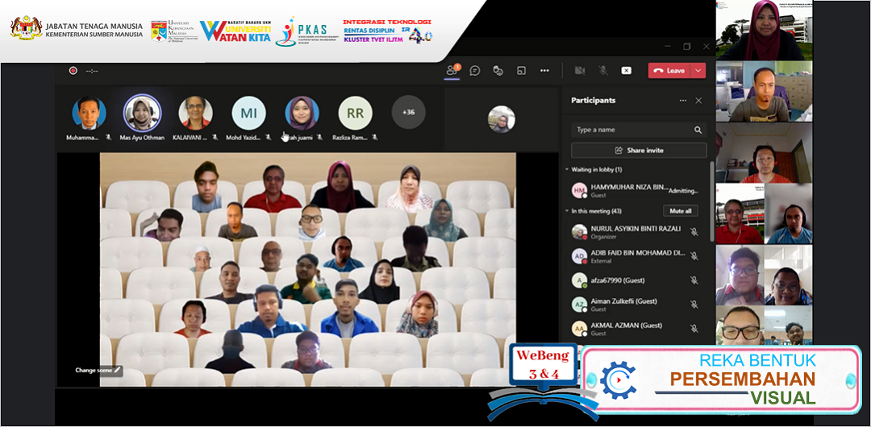
Task: Click the search magnifier in name field
Action: pyautogui.click(x=698, y=130)
